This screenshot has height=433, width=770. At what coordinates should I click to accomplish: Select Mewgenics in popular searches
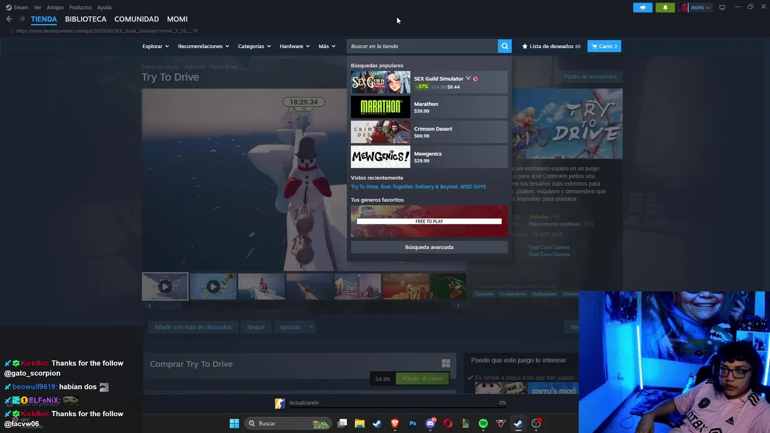tap(429, 157)
